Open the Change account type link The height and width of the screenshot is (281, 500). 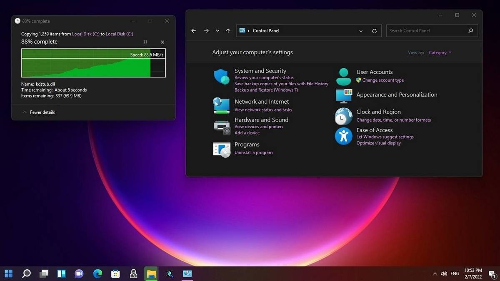[382, 80]
